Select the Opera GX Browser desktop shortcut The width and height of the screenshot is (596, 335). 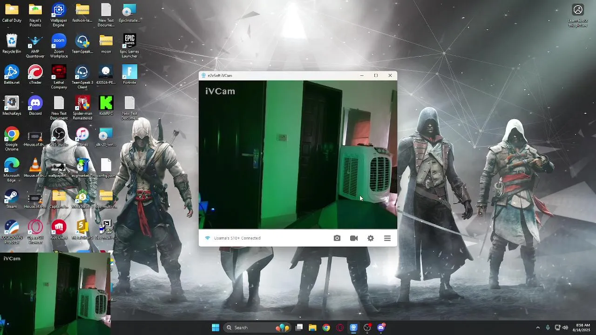click(35, 232)
